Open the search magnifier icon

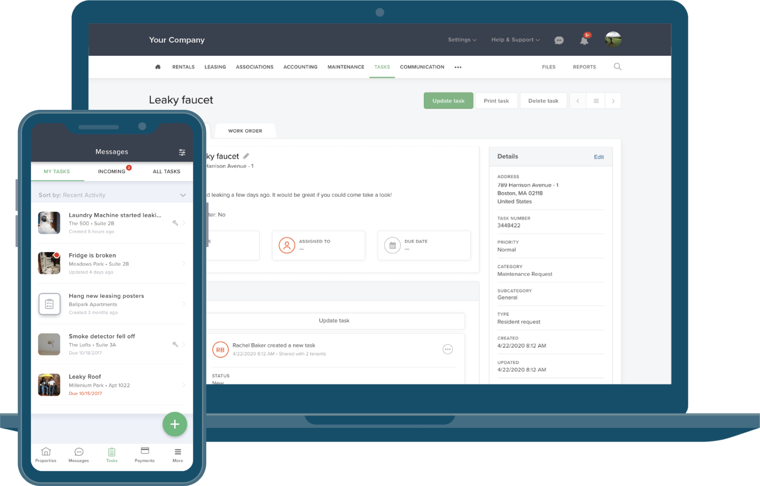coord(617,67)
